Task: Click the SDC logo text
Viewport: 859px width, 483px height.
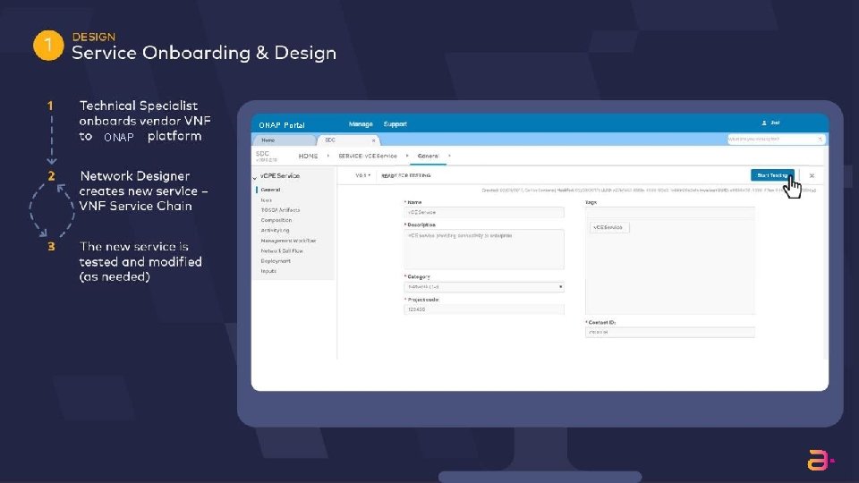Action: tap(263, 154)
